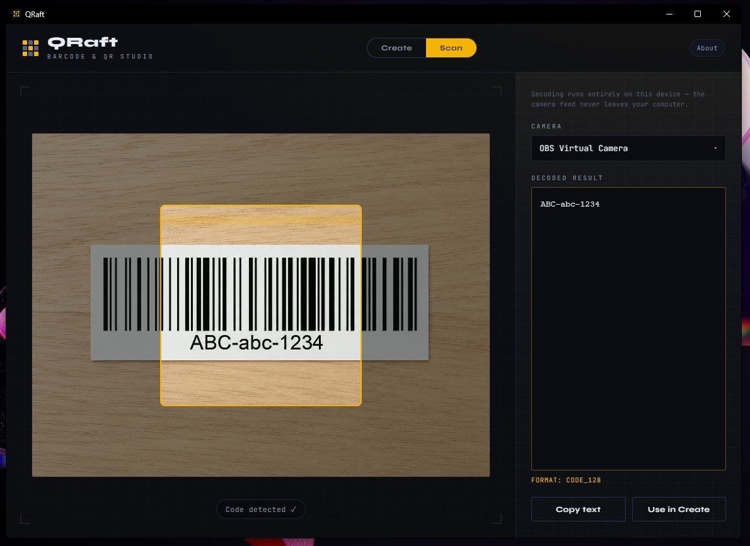750x546 pixels.
Task: Click the CAMERA section label
Action: click(x=546, y=126)
